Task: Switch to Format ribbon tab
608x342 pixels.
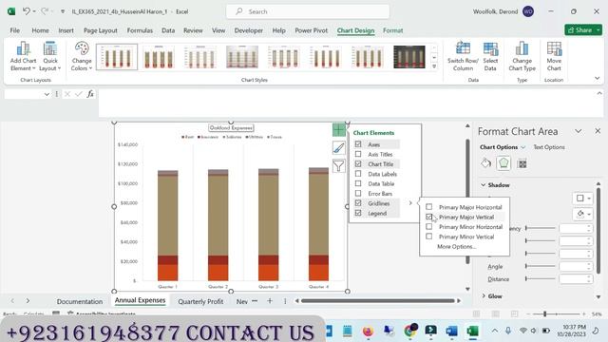Action: pyautogui.click(x=392, y=30)
